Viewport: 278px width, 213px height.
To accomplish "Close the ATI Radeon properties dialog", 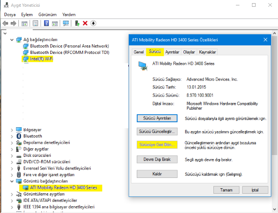I will (x=265, y=40).
